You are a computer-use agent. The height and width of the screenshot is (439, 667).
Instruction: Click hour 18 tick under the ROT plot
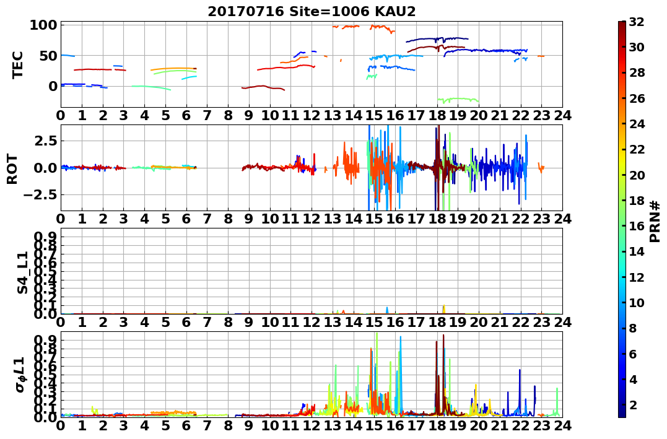(x=437, y=219)
